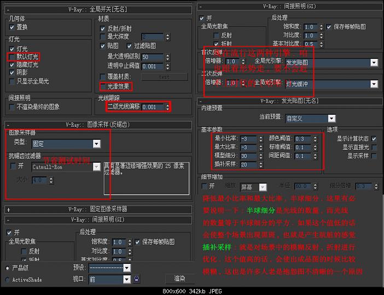Screen dimensions: 384x295
Task: Click the 模型细分 value field
Action: tap(248, 156)
